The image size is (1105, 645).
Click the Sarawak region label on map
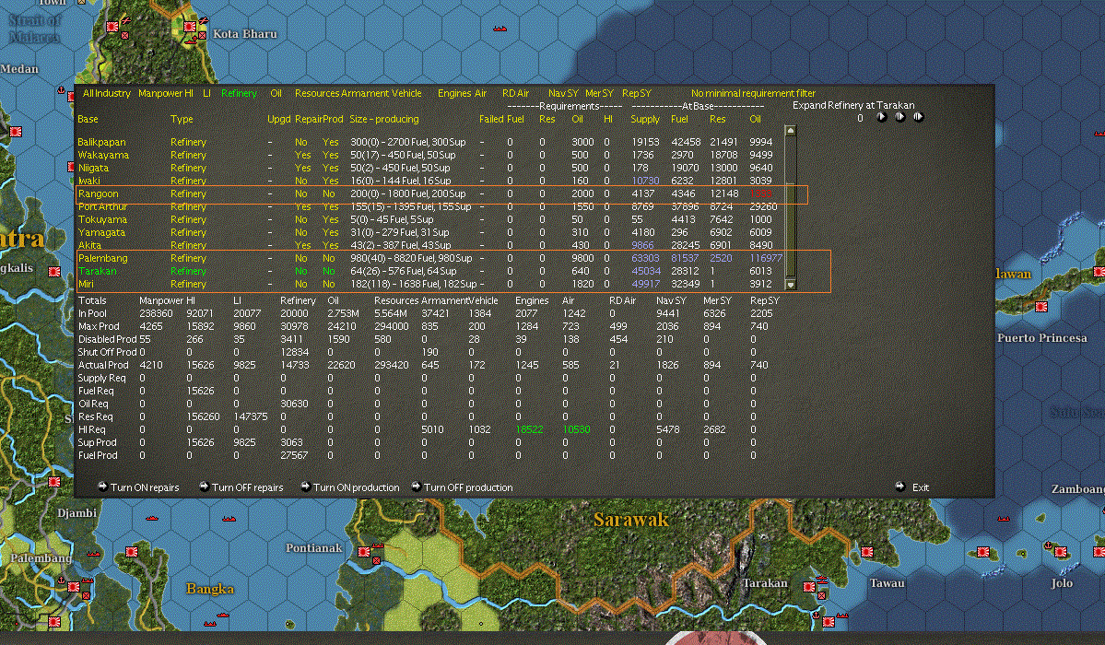pyautogui.click(x=630, y=520)
